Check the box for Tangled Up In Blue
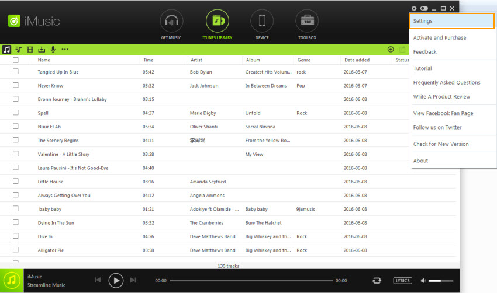The width and height of the screenshot is (497, 293). coord(16,72)
